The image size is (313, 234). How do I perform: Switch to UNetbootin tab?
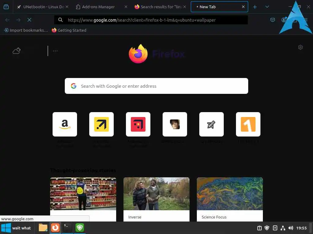click(42, 7)
